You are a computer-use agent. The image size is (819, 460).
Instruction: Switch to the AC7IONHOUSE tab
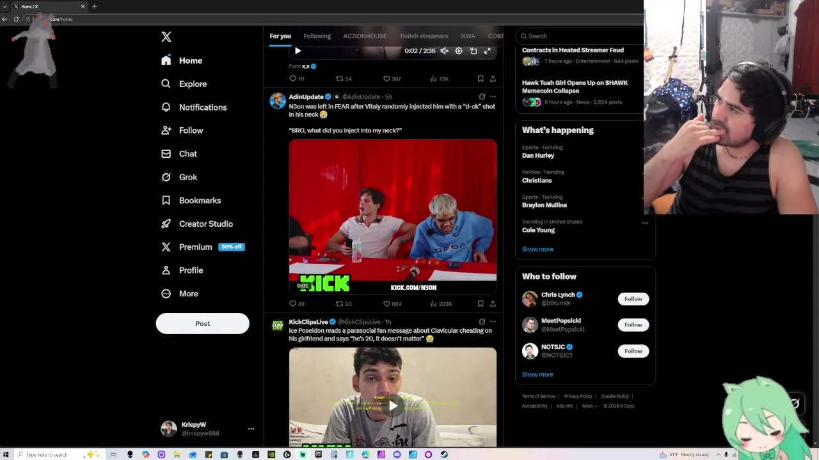point(365,36)
